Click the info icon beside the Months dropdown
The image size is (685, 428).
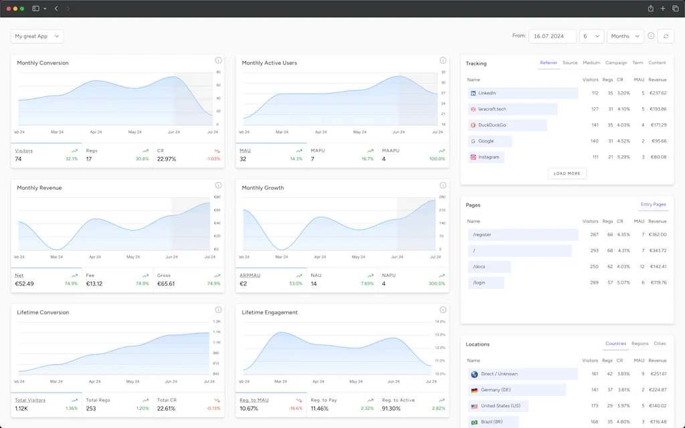pyautogui.click(x=650, y=36)
